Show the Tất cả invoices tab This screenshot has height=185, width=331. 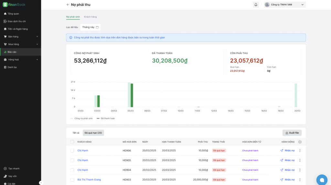pos(76,133)
